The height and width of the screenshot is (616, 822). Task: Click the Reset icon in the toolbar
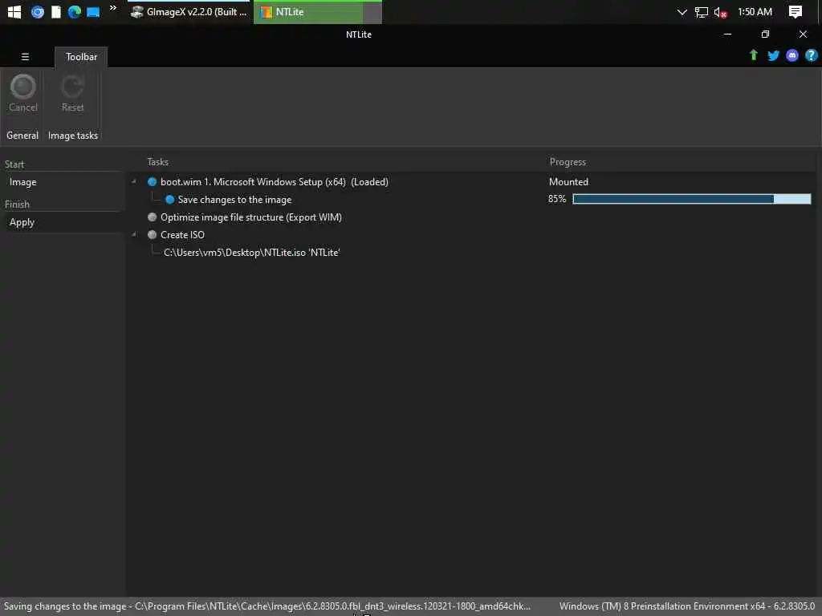point(72,87)
